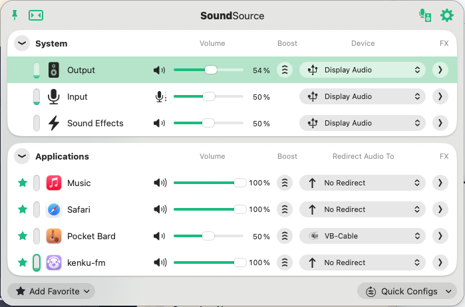
Task: Toggle Safari boost button
Action: (285, 209)
